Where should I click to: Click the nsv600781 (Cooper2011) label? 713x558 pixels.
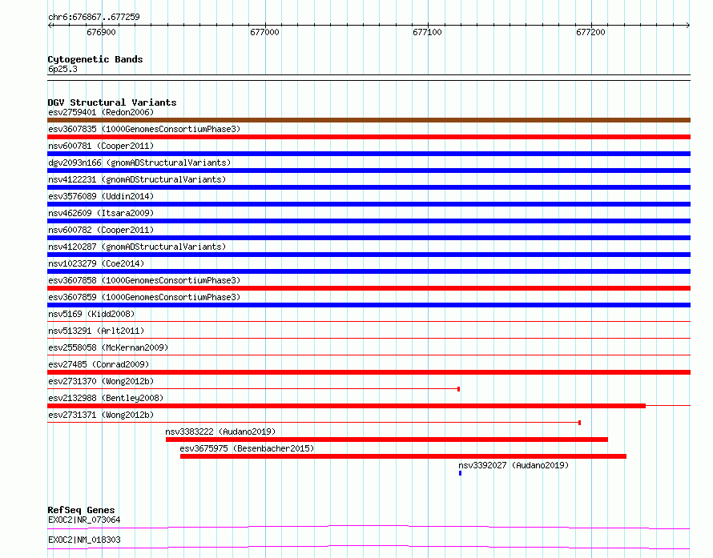click(x=101, y=146)
